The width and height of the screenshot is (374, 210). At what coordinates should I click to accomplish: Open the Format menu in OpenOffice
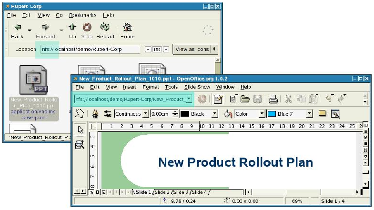(151, 87)
